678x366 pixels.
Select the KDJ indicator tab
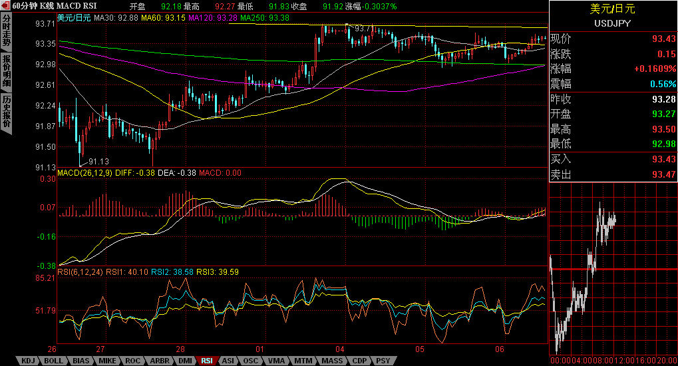pyautogui.click(x=28, y=361)
